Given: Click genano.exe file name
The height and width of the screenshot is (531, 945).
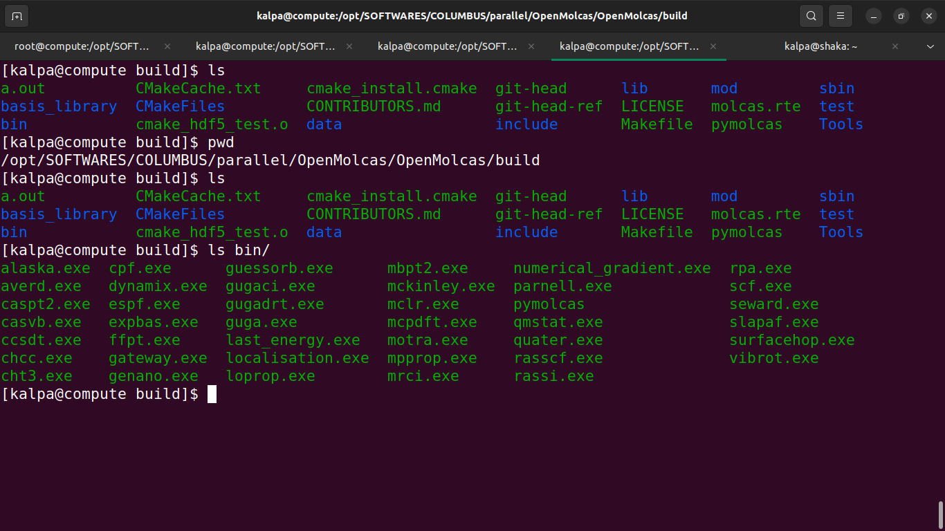Looking at the screenshot, I should (154, 376).
